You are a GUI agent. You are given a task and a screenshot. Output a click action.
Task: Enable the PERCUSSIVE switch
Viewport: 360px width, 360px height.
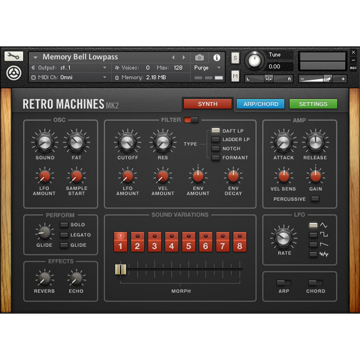[x=315, y=199]
